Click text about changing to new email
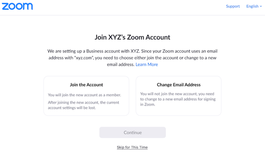Screen dimensions: 265x155 (x=178, y=99)
